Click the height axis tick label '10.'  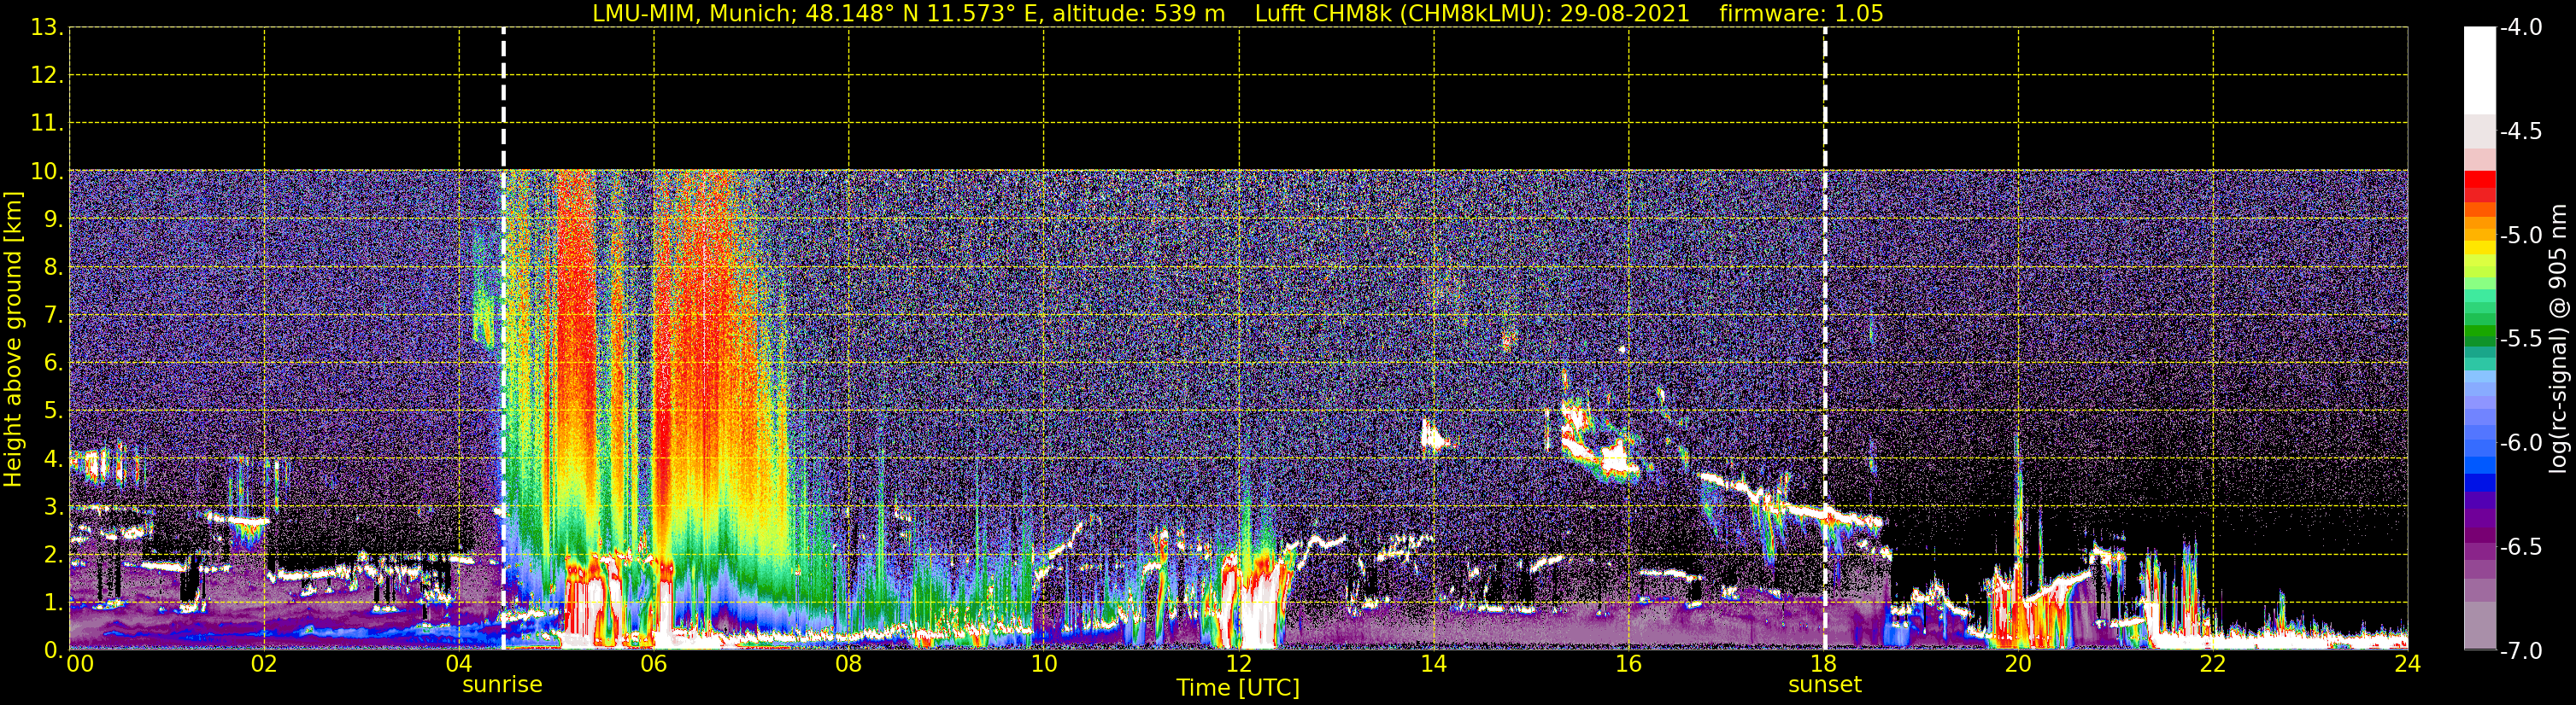(x=46, y=172)
